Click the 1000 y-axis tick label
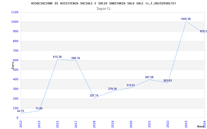 pyautogui.click(x=15, y=22)
